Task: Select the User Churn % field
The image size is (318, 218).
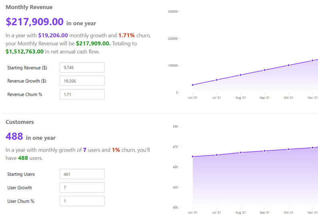Action: pyautogui.click(x=82, y=201)
